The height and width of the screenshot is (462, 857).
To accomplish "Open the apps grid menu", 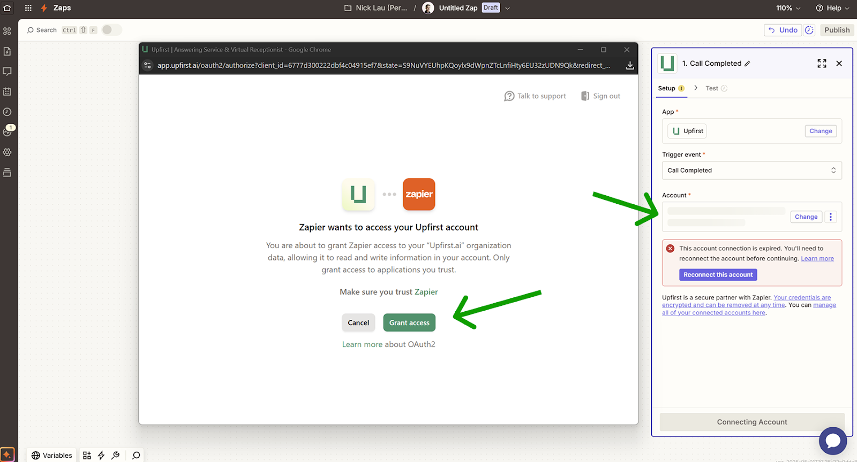I will 28,8.
